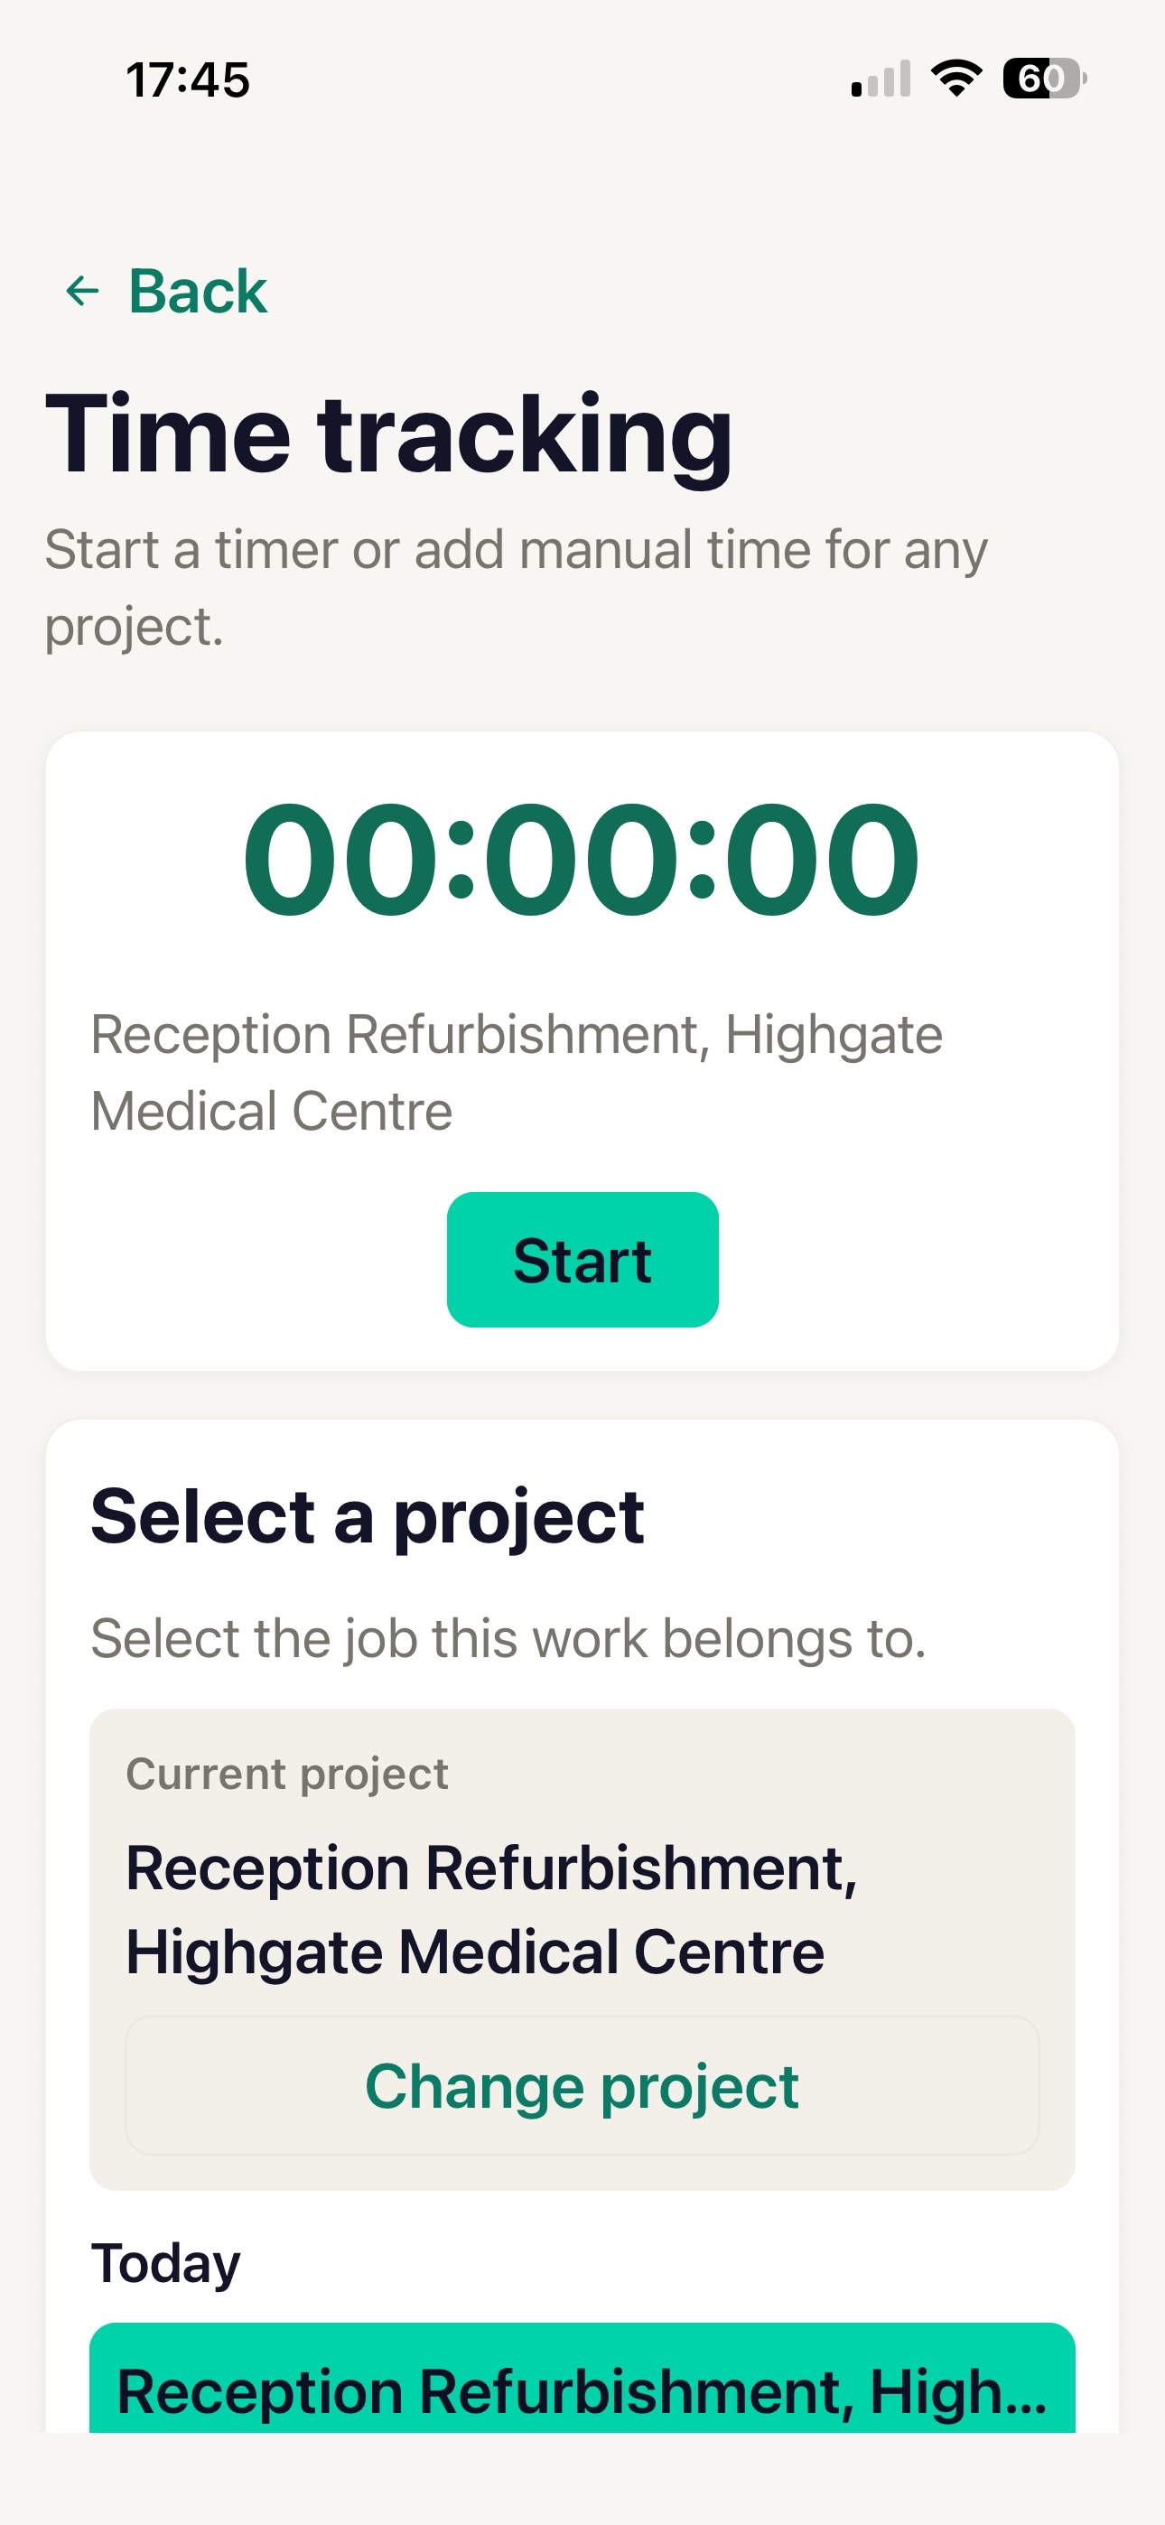Tap 'Select the job this work belongs to' text

pyautogui.click(x=508, y=1638)
